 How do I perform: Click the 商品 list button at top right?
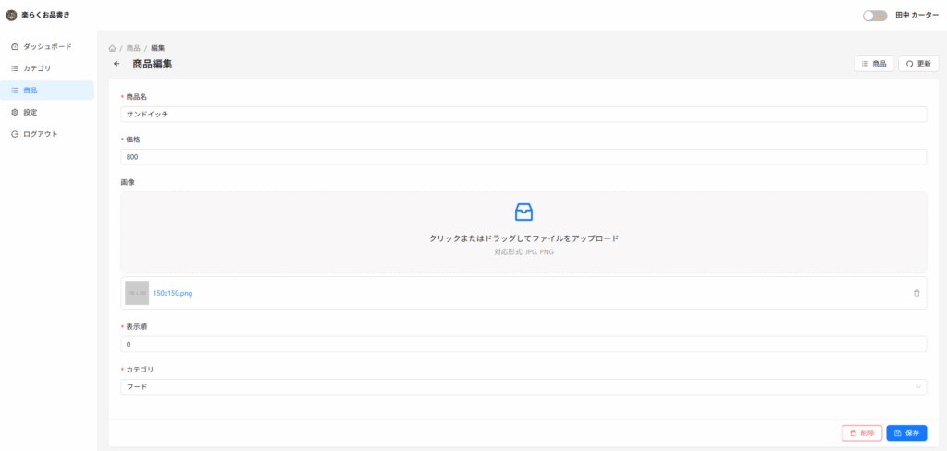[x=873, y=64]
